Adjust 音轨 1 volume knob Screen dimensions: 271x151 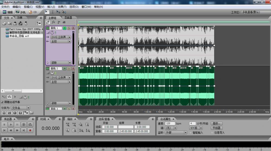[x=52, y=32]
